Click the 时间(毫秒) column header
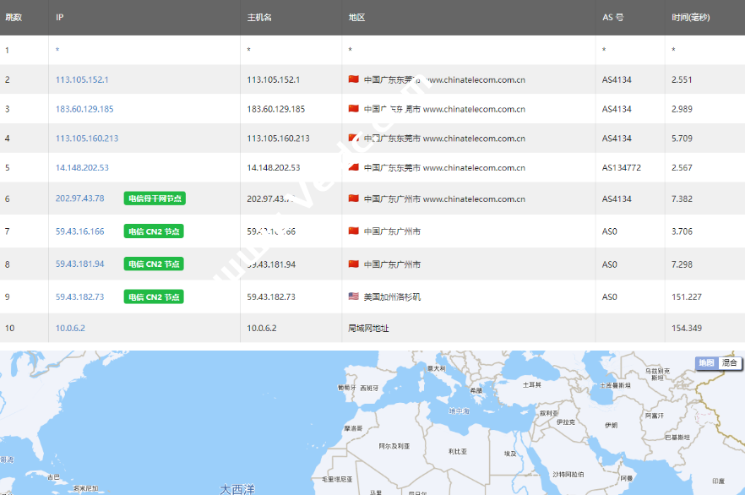 click(693, 17)
